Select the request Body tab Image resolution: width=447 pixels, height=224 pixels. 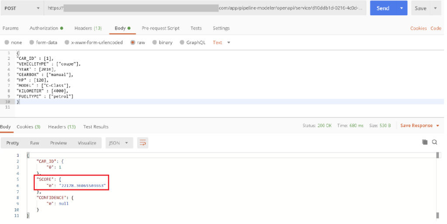[122, 28]
